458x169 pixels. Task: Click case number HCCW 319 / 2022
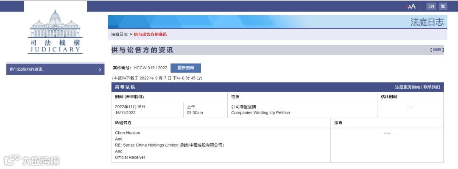(x=151, y=68)
